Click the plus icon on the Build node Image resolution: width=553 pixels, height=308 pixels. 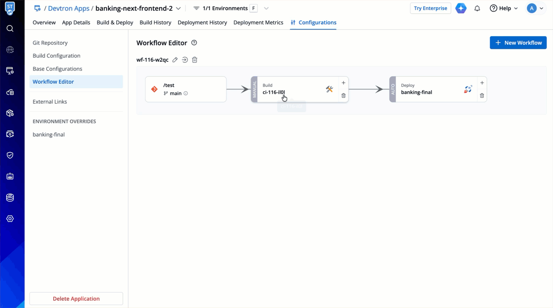(343, 83)
